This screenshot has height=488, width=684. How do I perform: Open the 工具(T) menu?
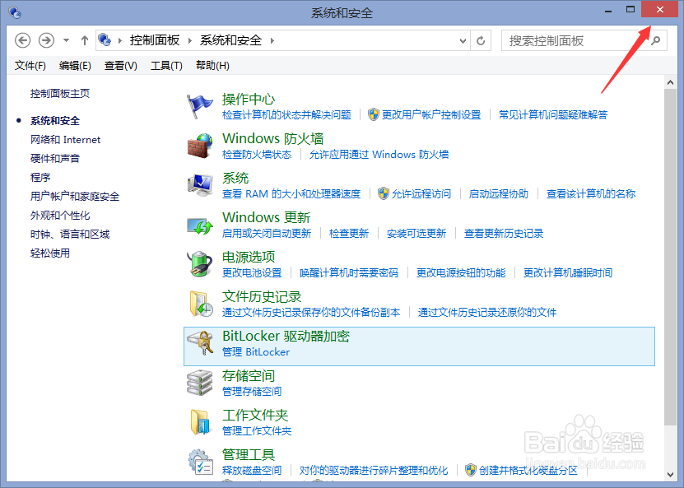click(x=166, y=65)
